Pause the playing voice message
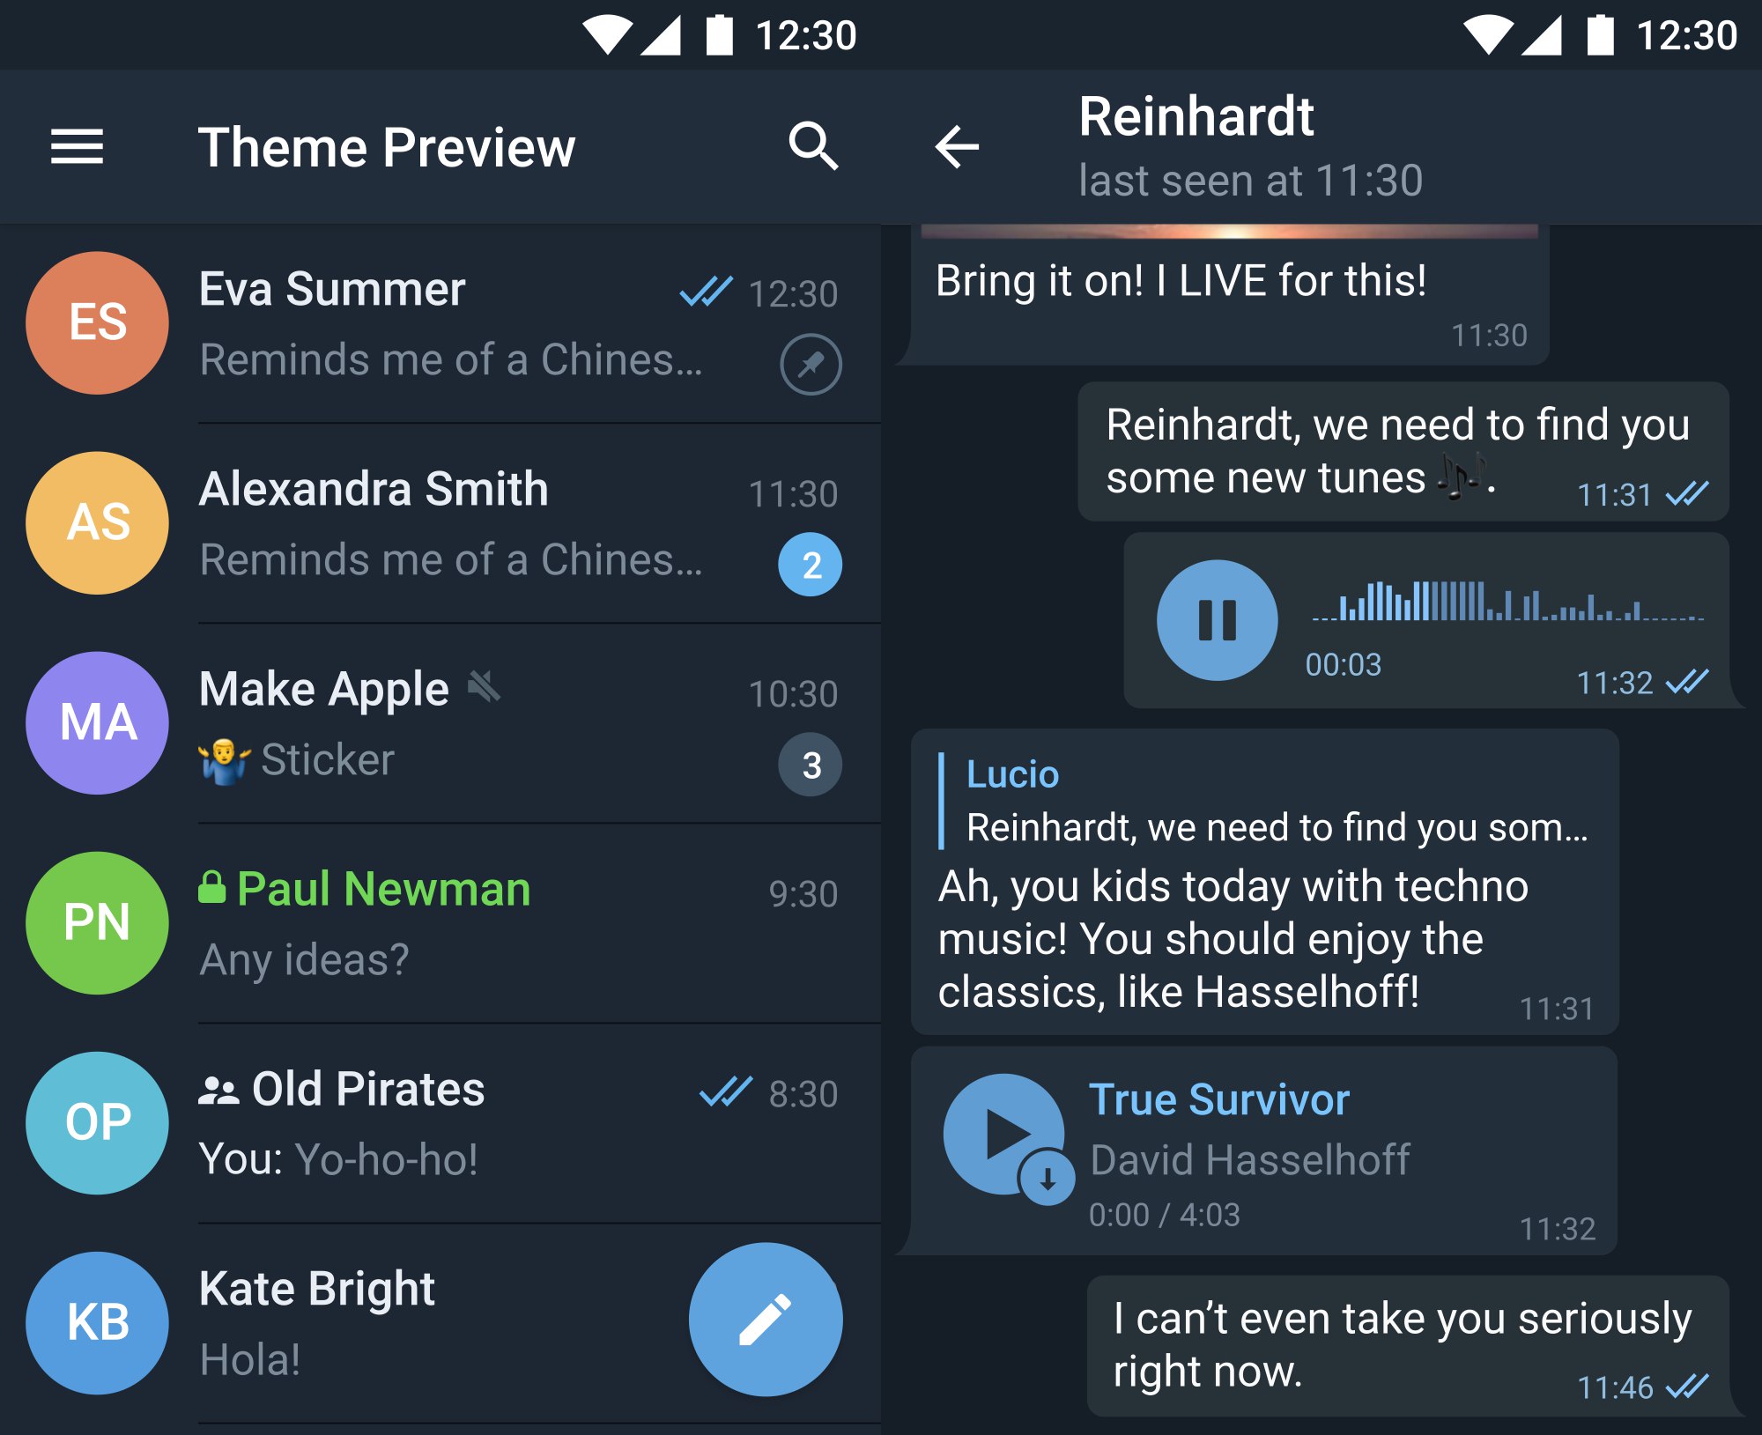The image size is (1762, 1435). click(x=1217, y=620)
